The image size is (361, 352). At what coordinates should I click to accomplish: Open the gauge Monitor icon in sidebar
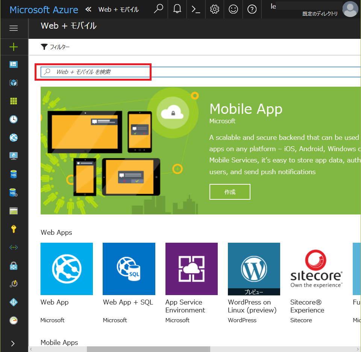pos(14,320)
